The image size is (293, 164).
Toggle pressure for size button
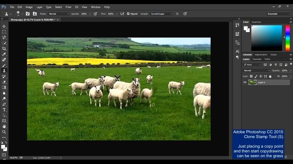pos(185,14)
